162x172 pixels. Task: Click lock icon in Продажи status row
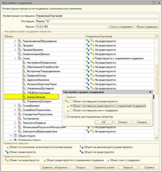pyautogui.click(x=92, y=45)
